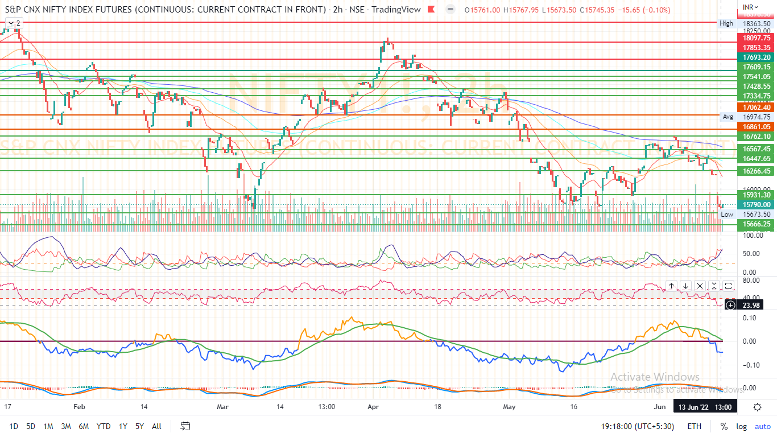Click plus icon next to 23.98 value
This screenshot has height=437, width=777.
[730, 306]
